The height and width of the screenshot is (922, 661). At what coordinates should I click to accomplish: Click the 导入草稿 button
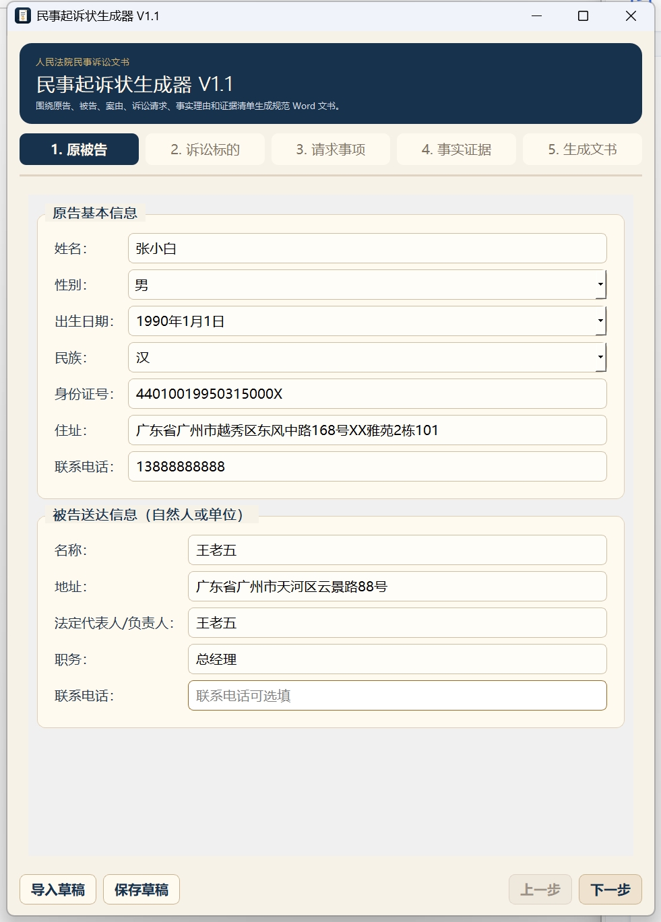pyautogui.click(x=58, y=890)
